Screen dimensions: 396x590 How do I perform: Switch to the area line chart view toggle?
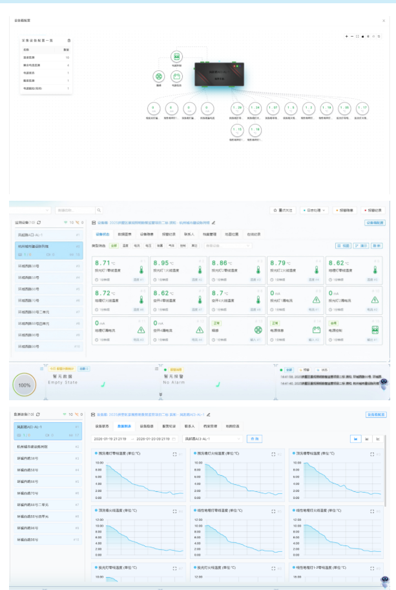[x=356, y=439]
